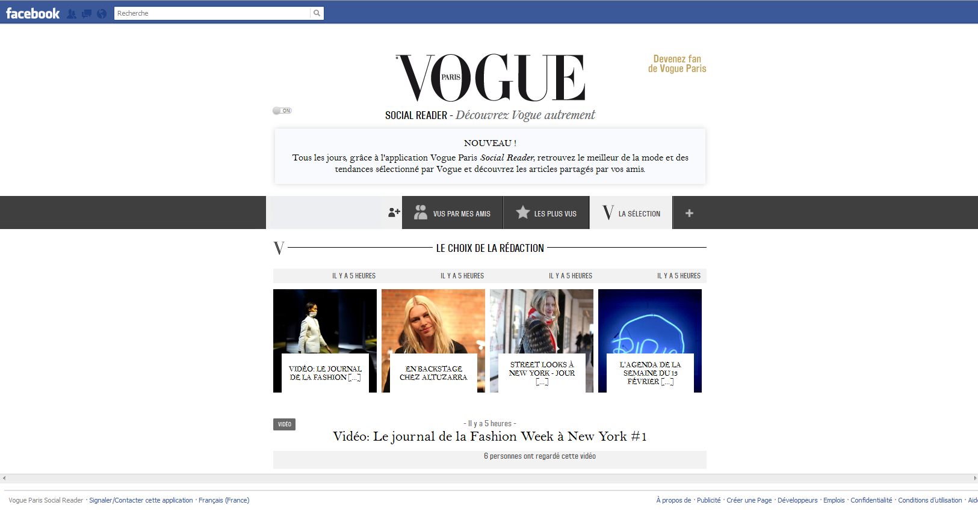Open the Vus par mes amis tab
Image resolution: width=978 pixels, height=520 pixels.
click(453, 213)
